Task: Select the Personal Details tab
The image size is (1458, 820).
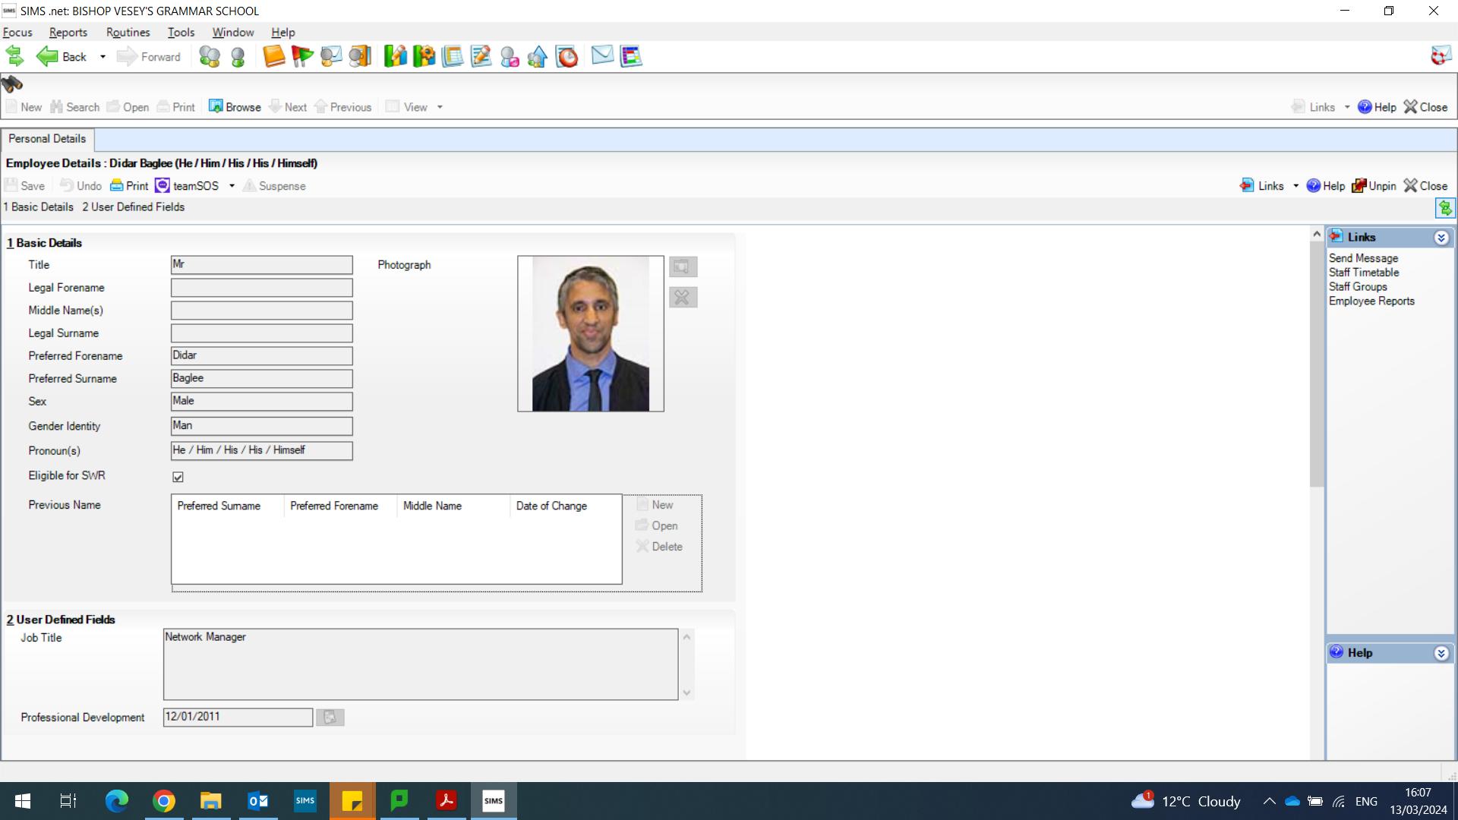Action: 47,139
